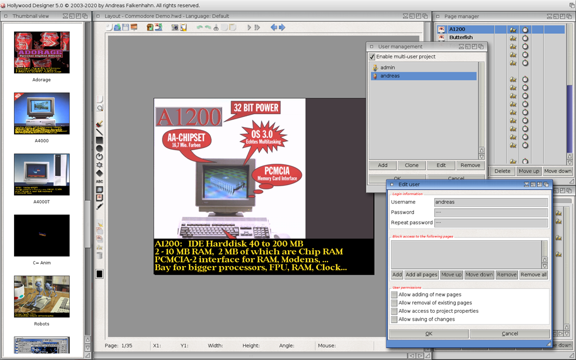Image resolution: width=576 pixels, height=360 pixels.
Task: Click Delete in Page manager
Action: [x=502, y=171]
